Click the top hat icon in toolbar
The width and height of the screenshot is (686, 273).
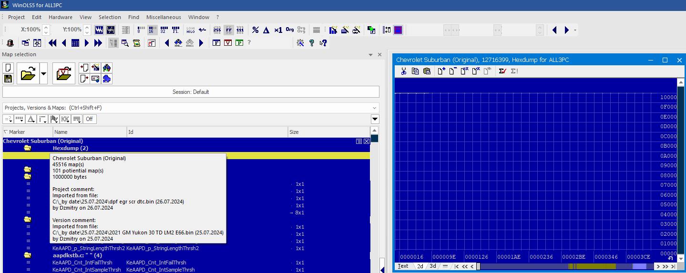click(x=10, y=43)
